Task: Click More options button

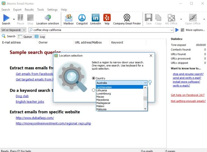Action: pyautogui.click(x=193, y=30)
